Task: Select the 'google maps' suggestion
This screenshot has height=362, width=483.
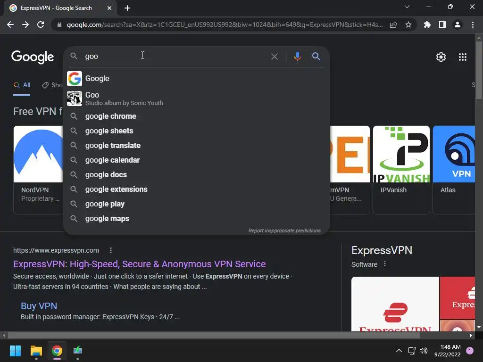Action: pos(196,219)
